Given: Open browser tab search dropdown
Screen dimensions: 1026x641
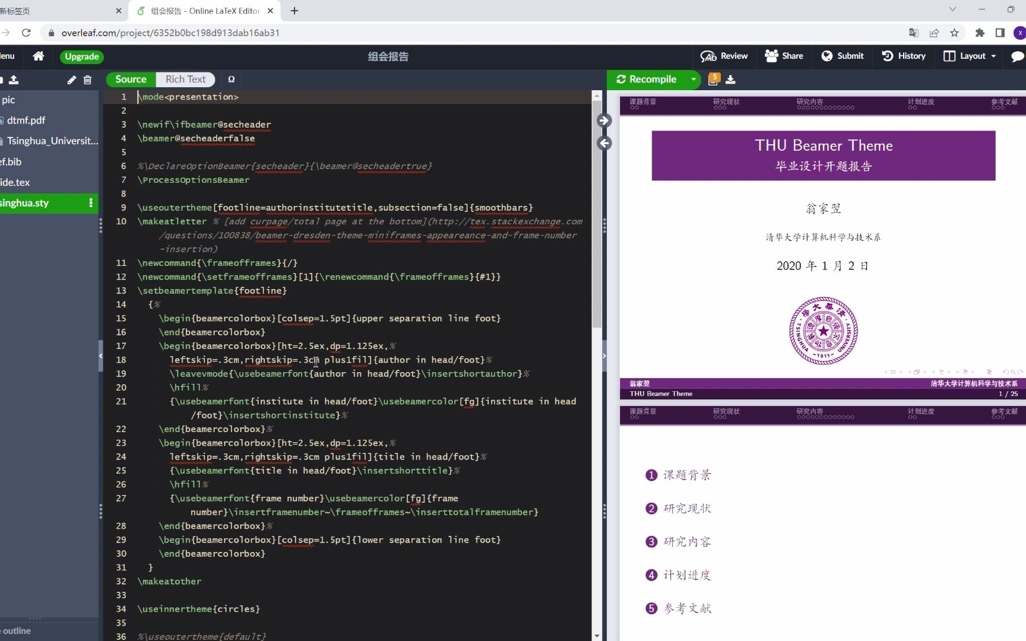Looking at the screenshot, I should tap(952, 9).
